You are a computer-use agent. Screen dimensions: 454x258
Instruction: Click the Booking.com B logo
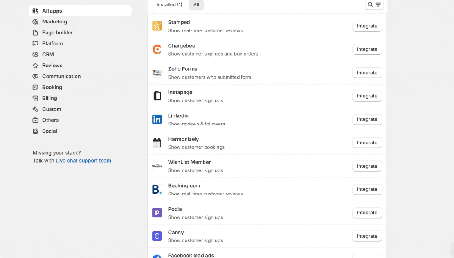click(x=157, y=189)
